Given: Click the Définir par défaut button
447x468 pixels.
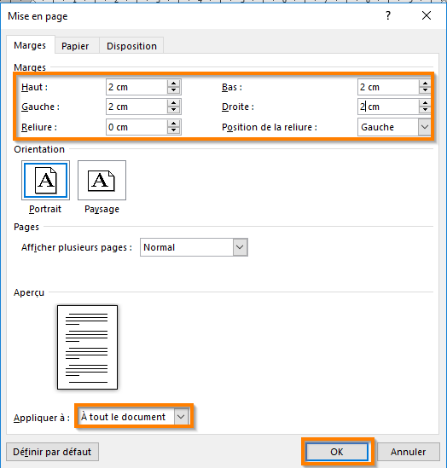Looking at the screenshot, I should (x=52, y=452).
